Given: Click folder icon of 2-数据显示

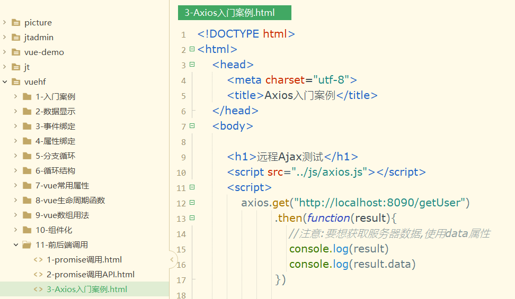Looking at the screenshot, I should coord(27,111).
